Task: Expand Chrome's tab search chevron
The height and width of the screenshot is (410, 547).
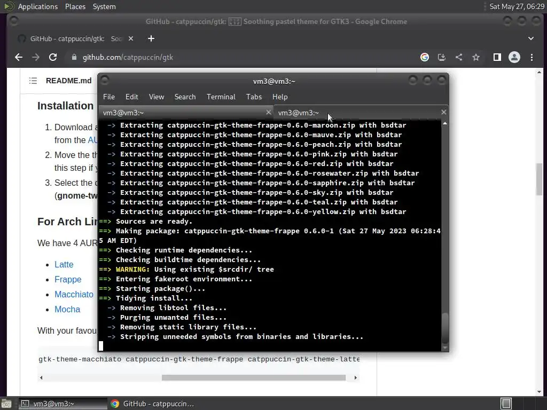Action: pos(530,38)
